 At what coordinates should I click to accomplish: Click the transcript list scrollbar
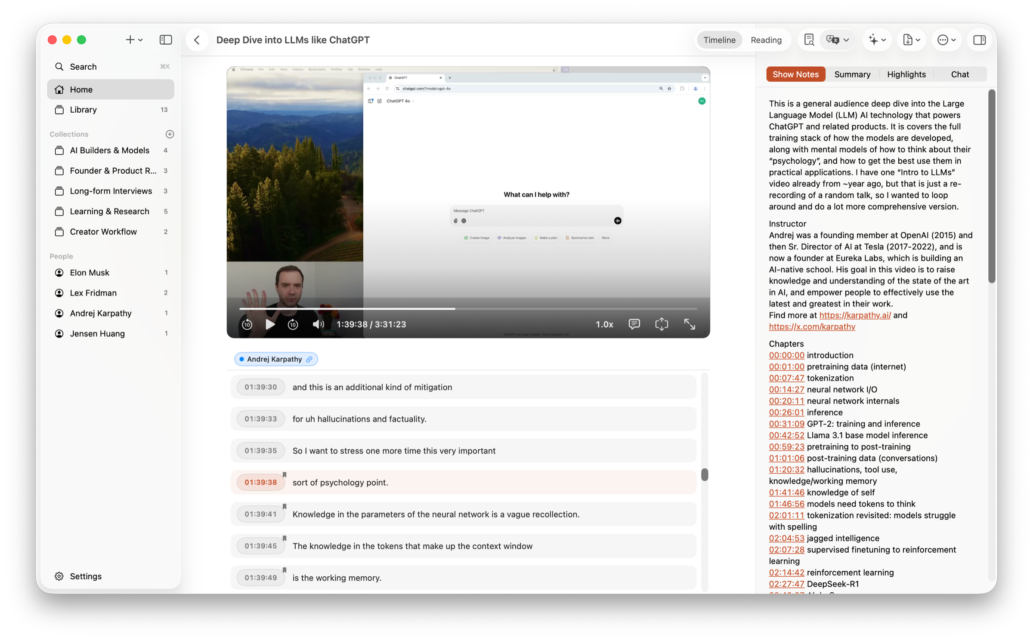tap(705, 475)
